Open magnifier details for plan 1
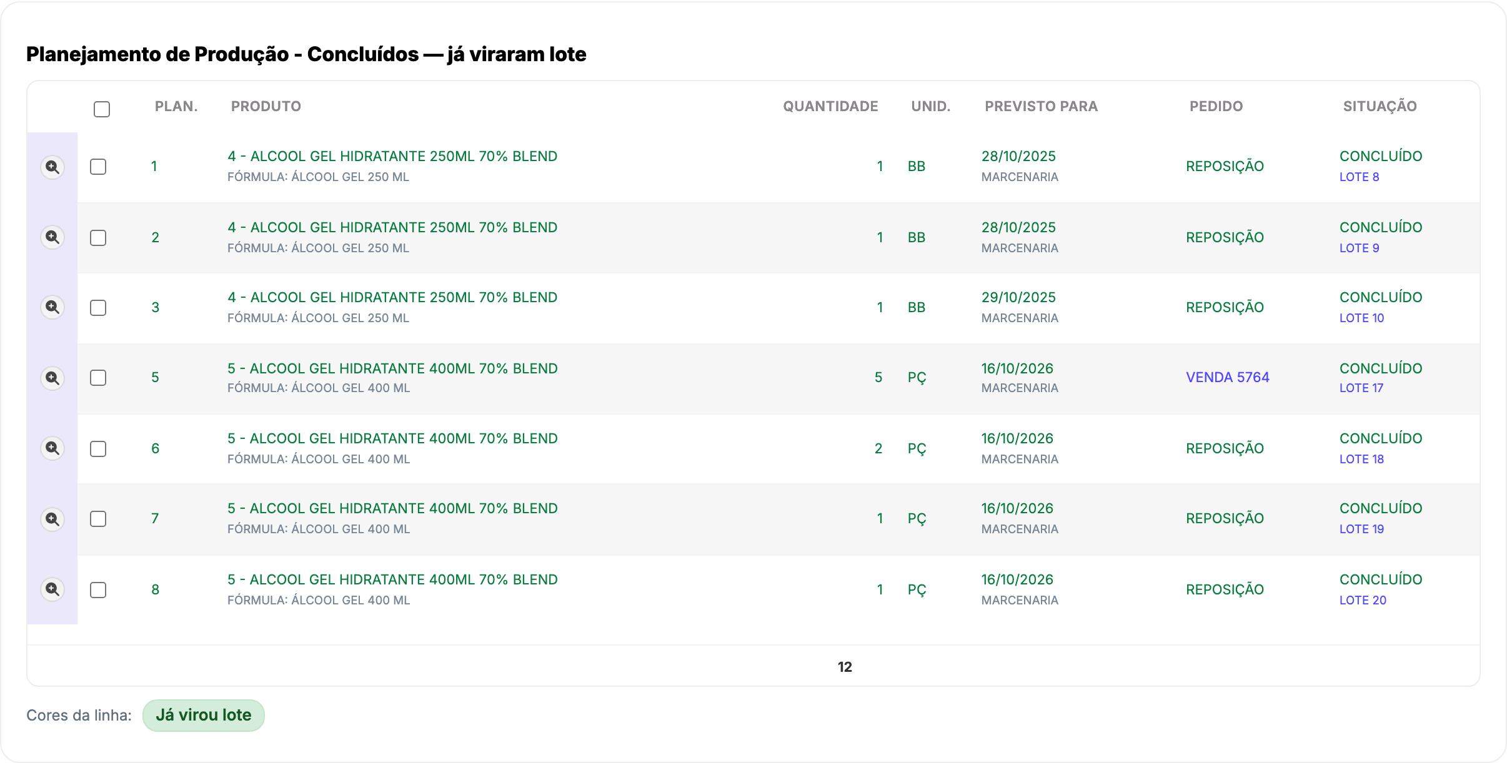Viewport: 1507px width, 763px height. click(52, 167)
